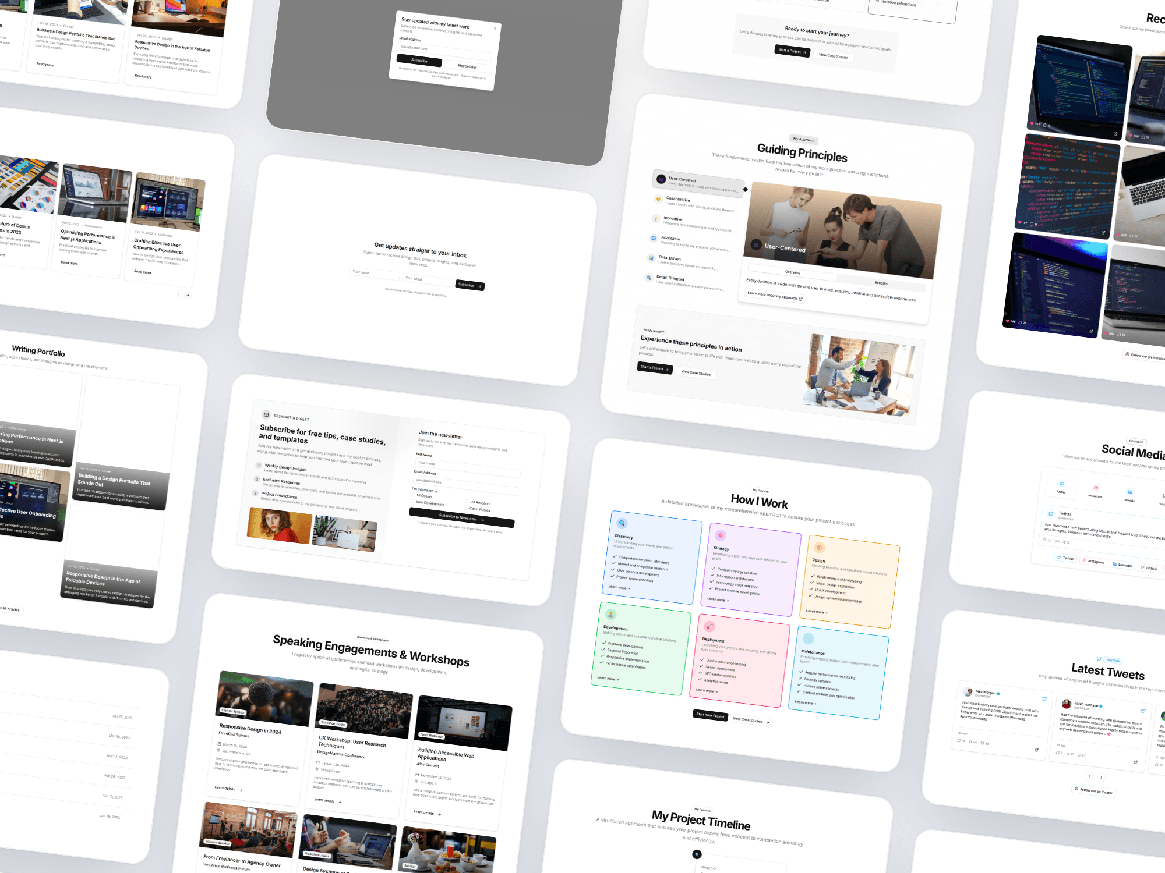This screenshot has width=1165, height=873.
Task: Click the Designer's Digest envelope icon
Action: (x=266, y=414)
